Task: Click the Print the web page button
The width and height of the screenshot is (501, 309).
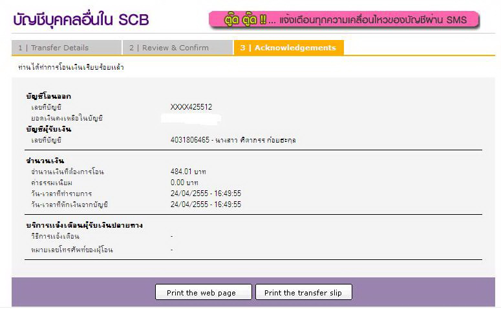Action: click(203, 292)
